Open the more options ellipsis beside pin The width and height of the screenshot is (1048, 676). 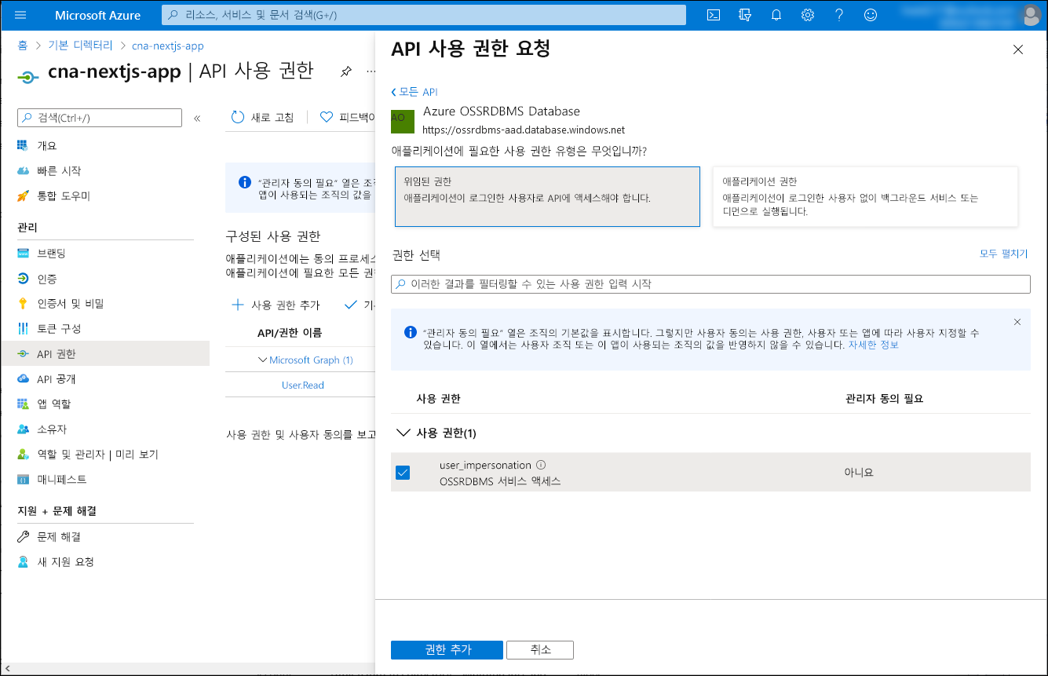click(x=371, y=71)
